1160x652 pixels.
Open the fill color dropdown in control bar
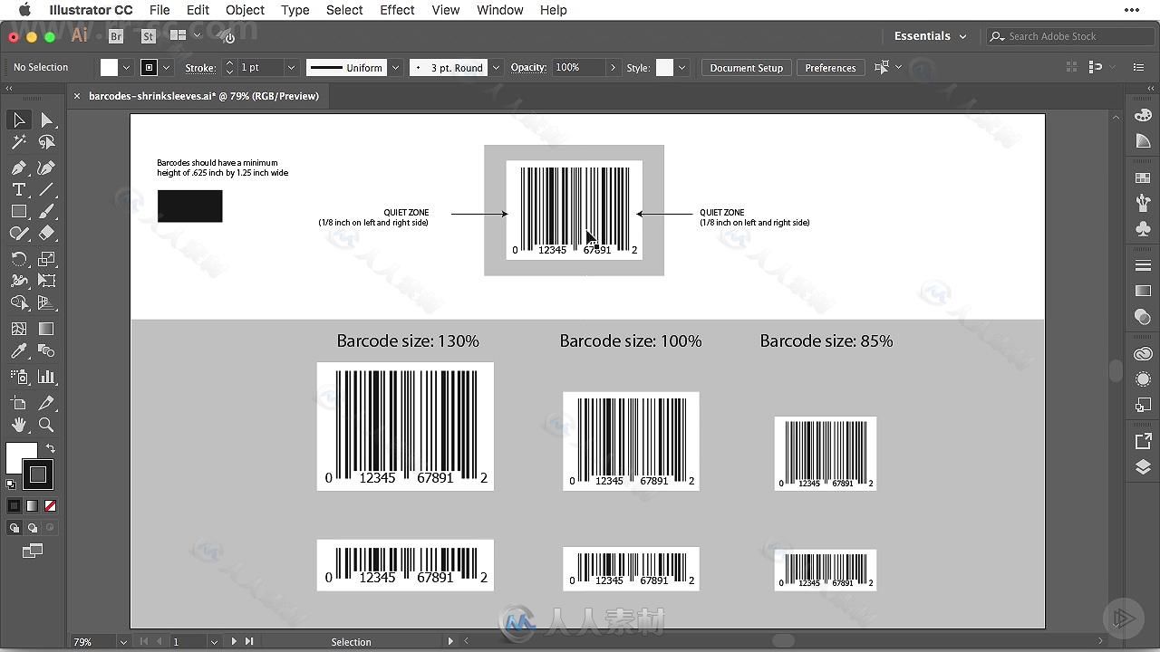tap(126, 68)
